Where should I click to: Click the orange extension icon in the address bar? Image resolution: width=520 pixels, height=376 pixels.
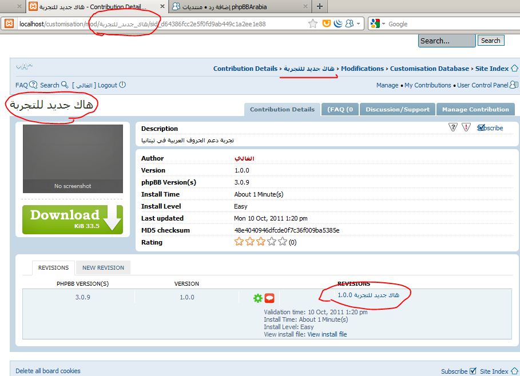point(327,24)
